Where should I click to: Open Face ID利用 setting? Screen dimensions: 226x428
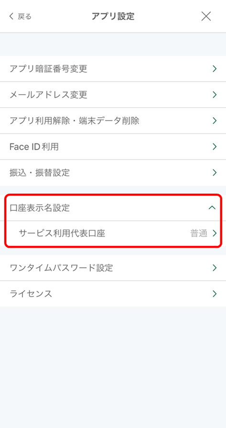[113, 147]
